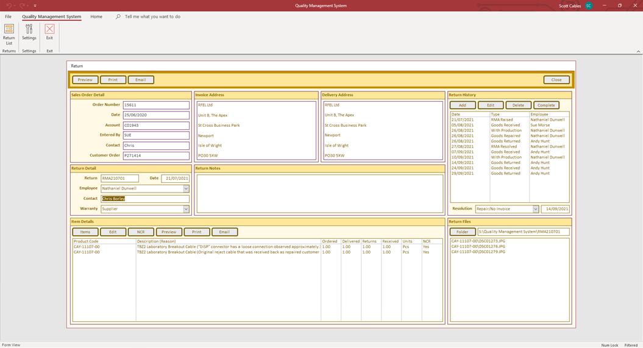Select file DSC01279.JPG

(x=510, y=252)
